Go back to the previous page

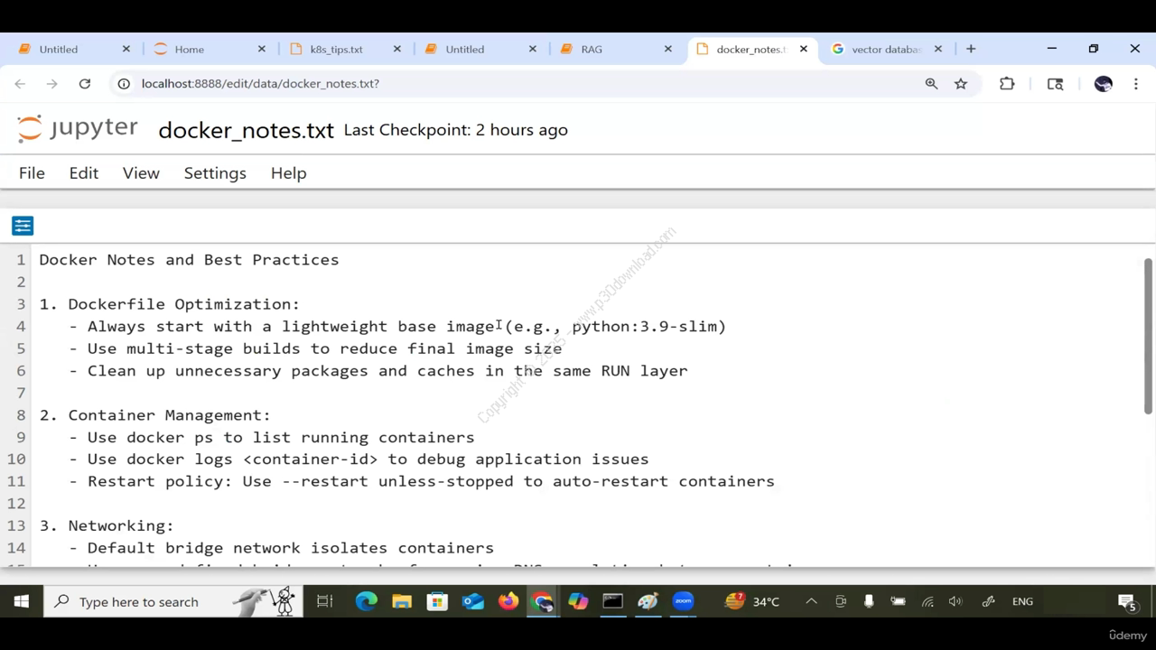[x=20, y=83]
